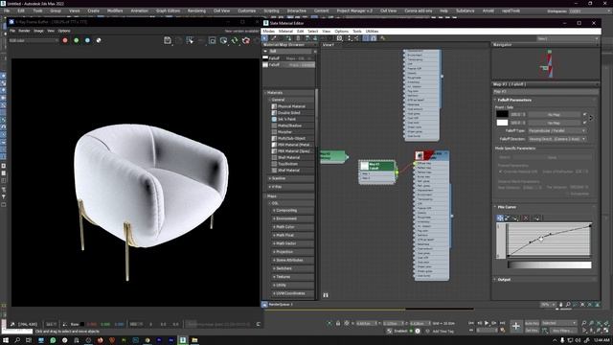The width and height of the screenshot is (613, 345).
Task: Delete point button in Mix Curve toolbar
Action: click(x=526, y=218)
